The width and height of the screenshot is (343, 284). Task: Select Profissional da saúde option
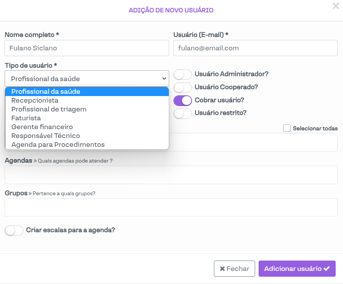46,91
